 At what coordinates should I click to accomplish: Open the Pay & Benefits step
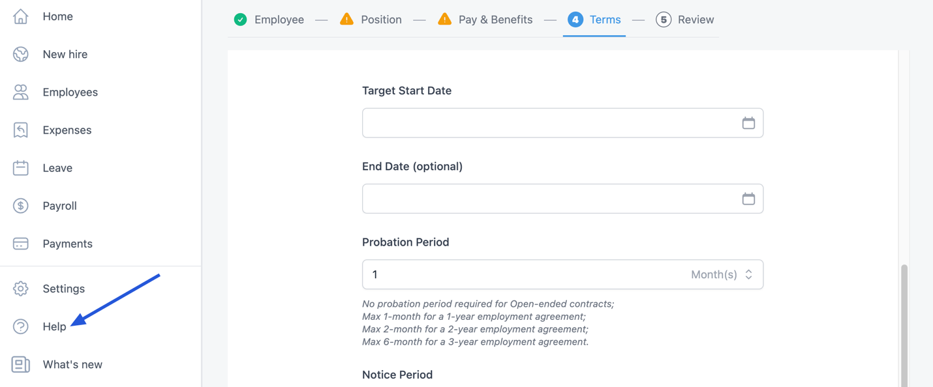tap(485, 20)
